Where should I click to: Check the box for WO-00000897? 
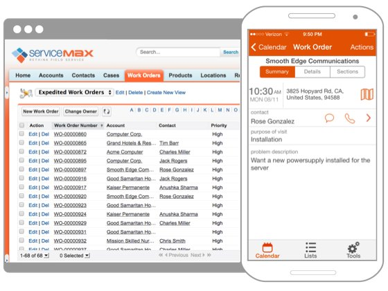point(21,169)
